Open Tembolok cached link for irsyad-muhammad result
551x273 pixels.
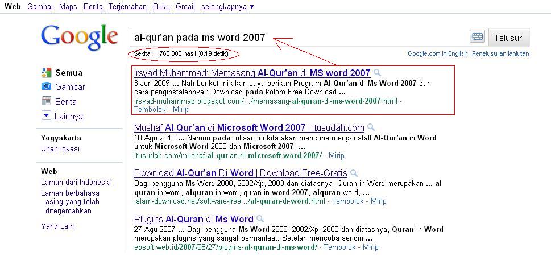149,109
